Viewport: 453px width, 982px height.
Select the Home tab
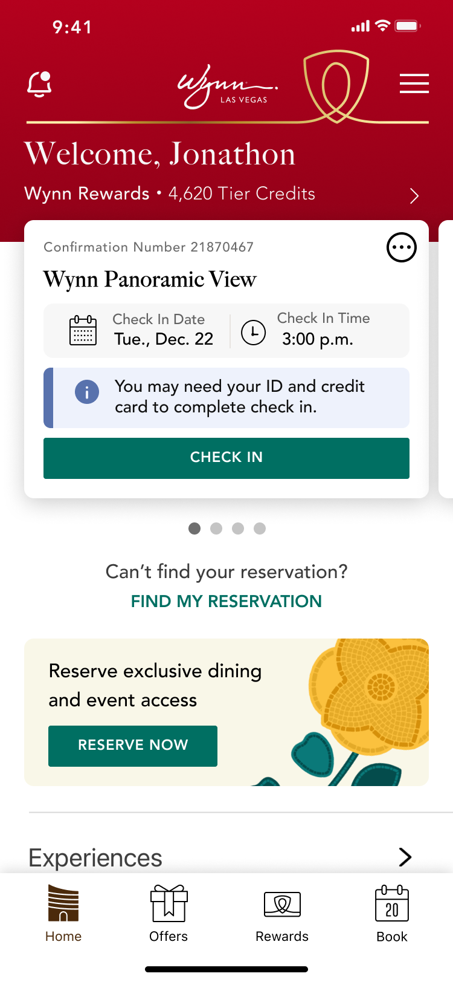click(63, 913)
